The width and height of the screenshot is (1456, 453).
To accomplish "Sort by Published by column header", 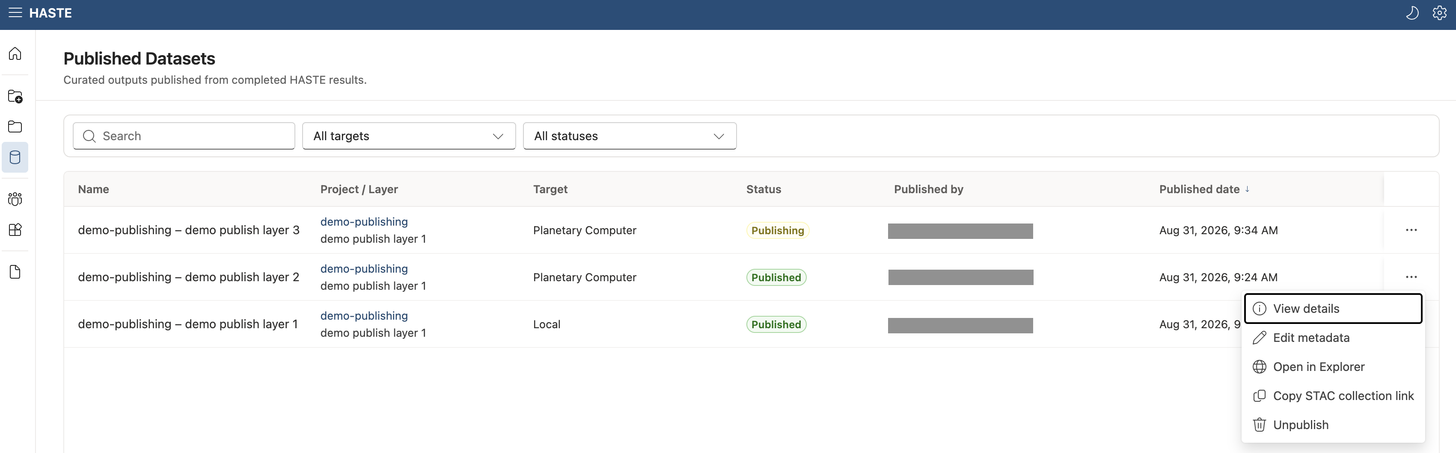I will (x=928, y=190).
